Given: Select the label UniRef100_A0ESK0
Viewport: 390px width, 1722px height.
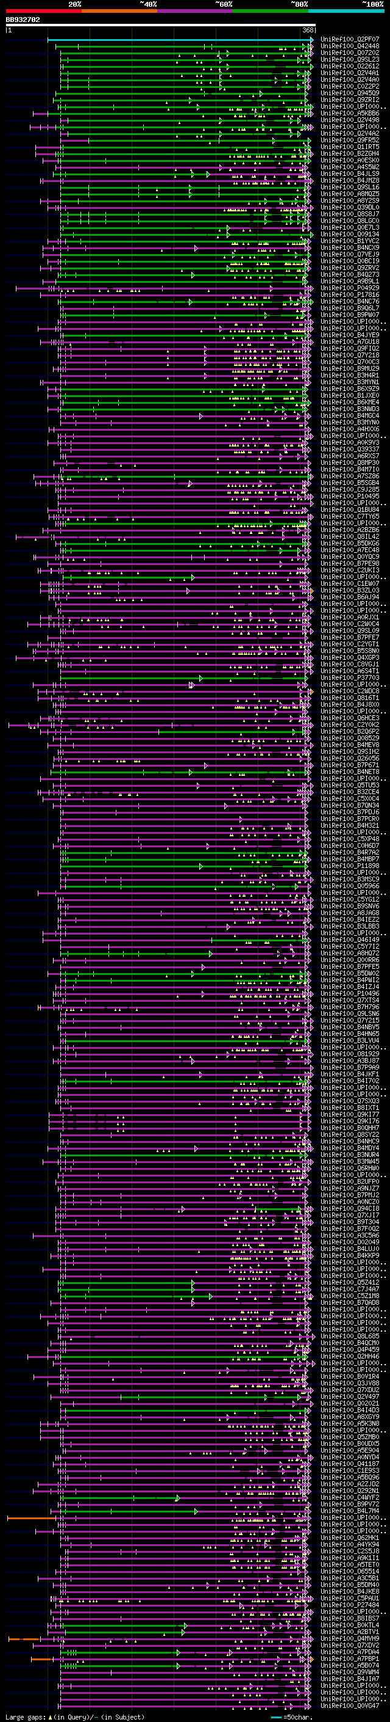Looking at the screenshot, I should (349, 160).
